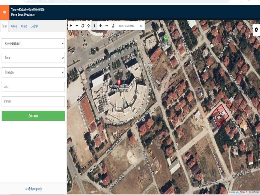Change the district in the Dinar dropdown
260x195 pixels.
pos(33,57)
